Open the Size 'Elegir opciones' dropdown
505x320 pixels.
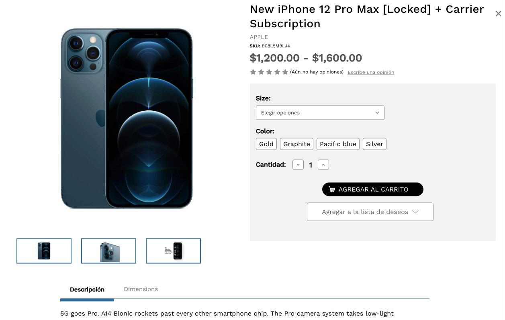pyautogui.click(x=320, y=113)
